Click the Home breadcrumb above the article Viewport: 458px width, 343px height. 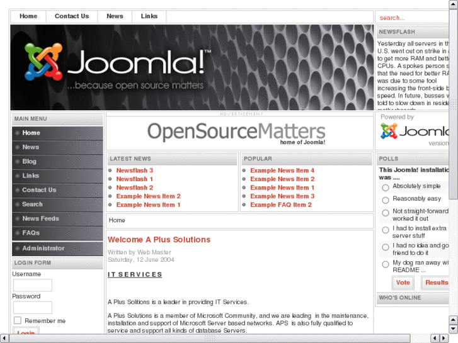coord(117,220)
